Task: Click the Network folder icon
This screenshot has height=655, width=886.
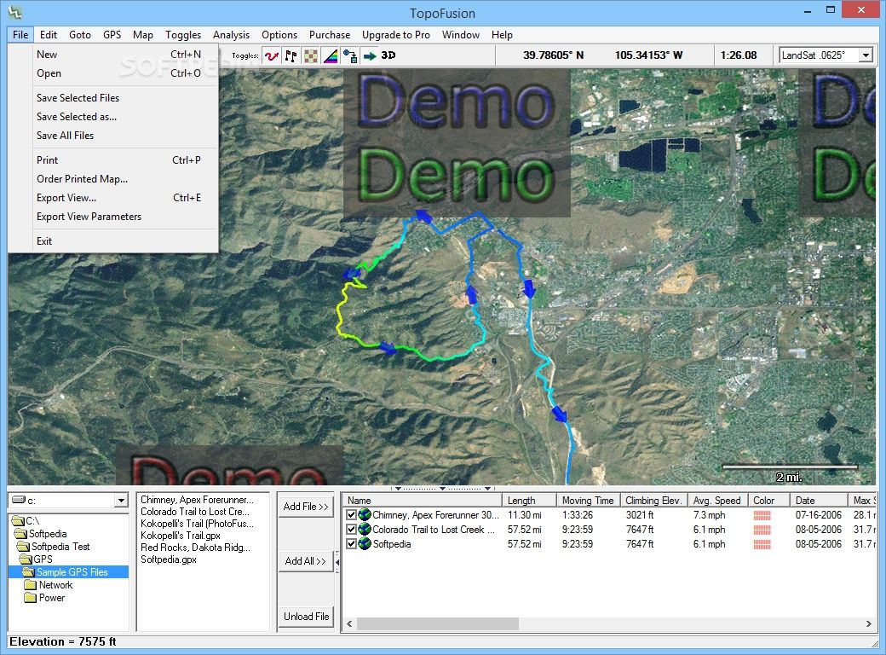Action: (31, 585)
